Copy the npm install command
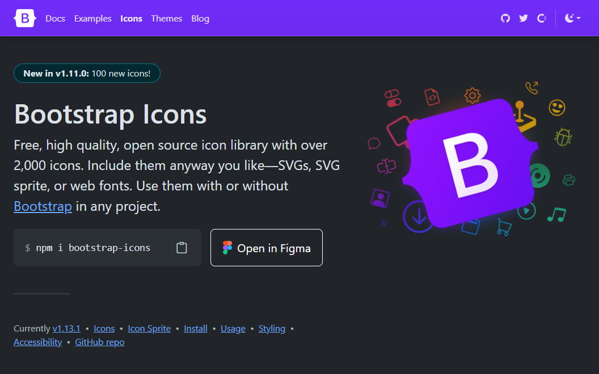This screenshot has width=599, height=374. [x=182, y=248]
